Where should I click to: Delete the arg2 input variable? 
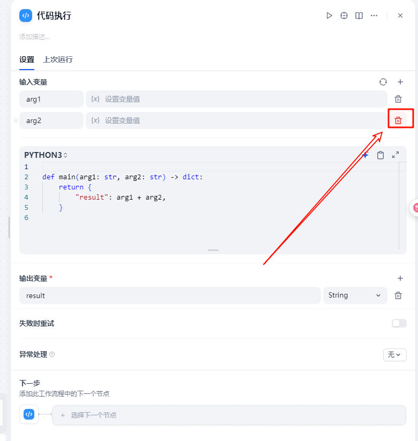398,120
